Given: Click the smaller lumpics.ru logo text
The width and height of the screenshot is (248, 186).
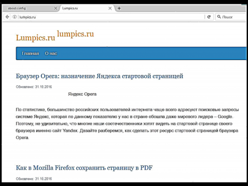Looking at the screenshot, I should coord(76,34).
